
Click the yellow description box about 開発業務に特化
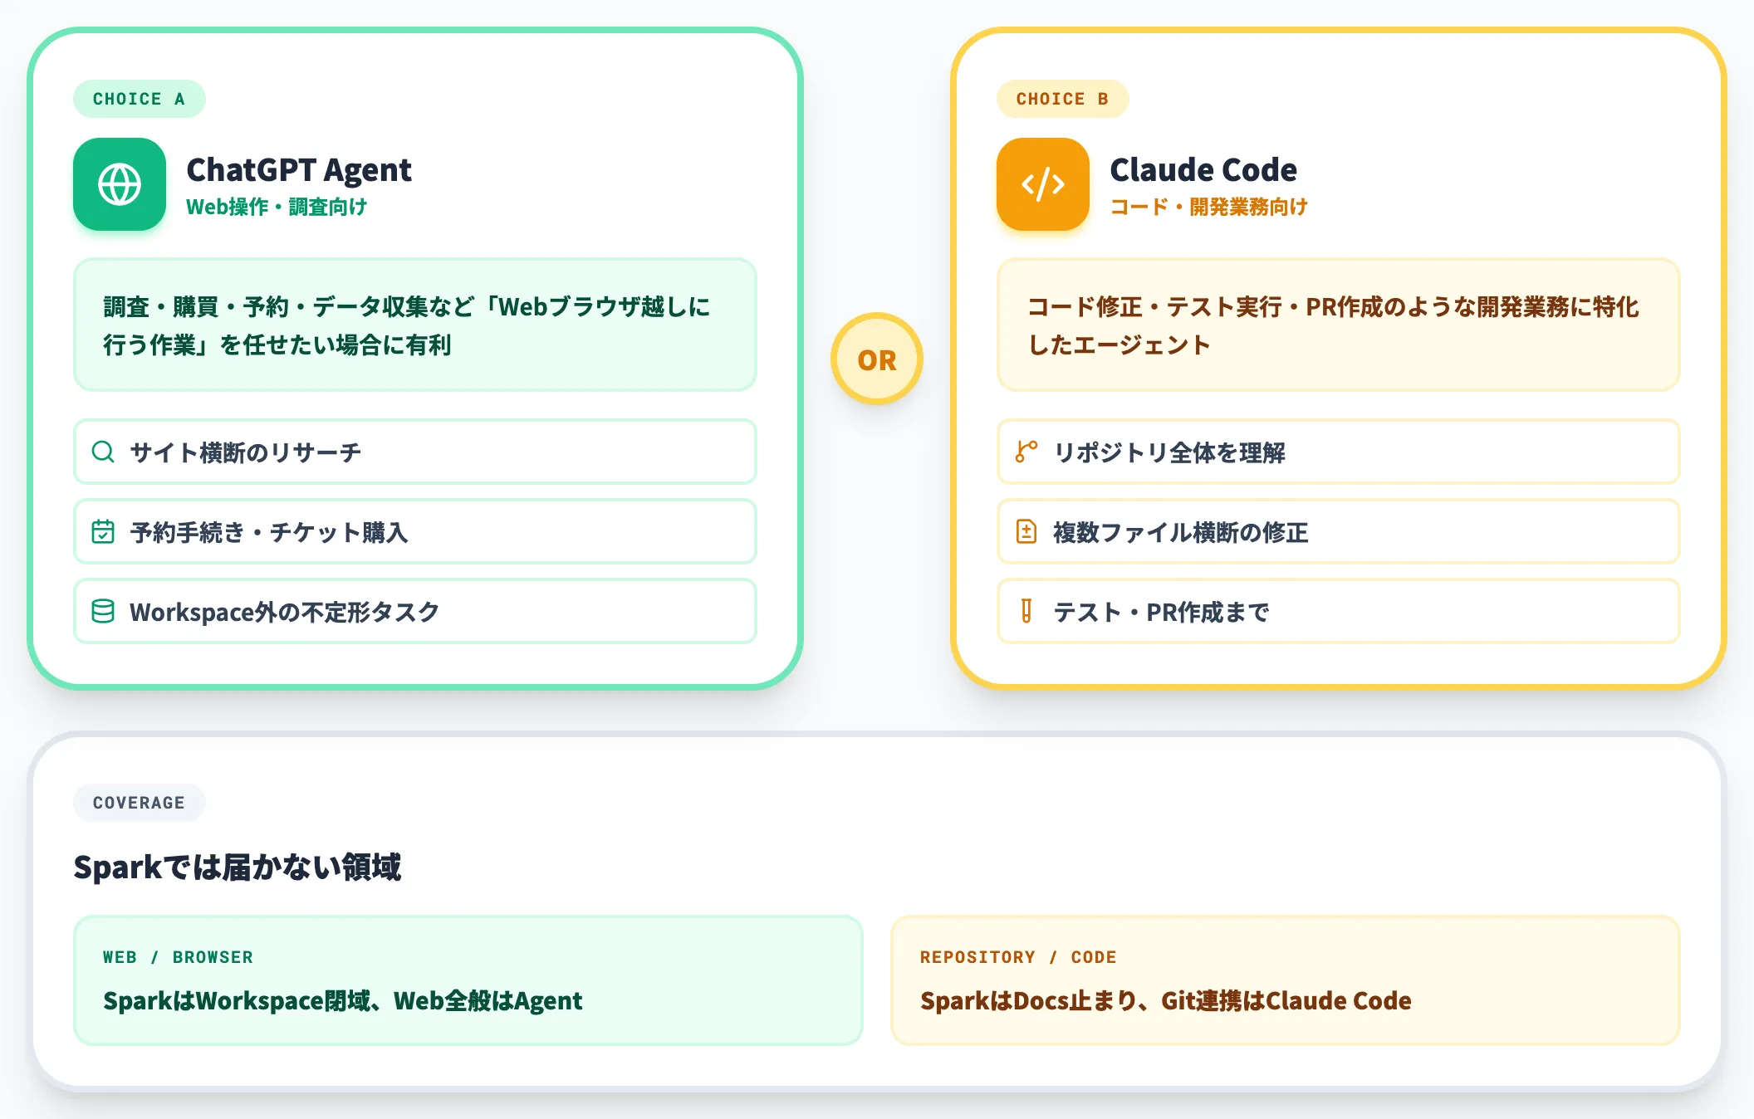[x=1339, y=325]
